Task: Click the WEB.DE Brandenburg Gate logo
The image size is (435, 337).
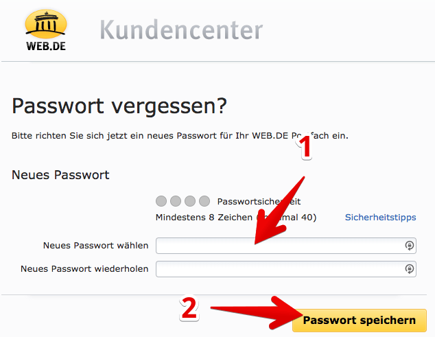Action: point(46,30)
